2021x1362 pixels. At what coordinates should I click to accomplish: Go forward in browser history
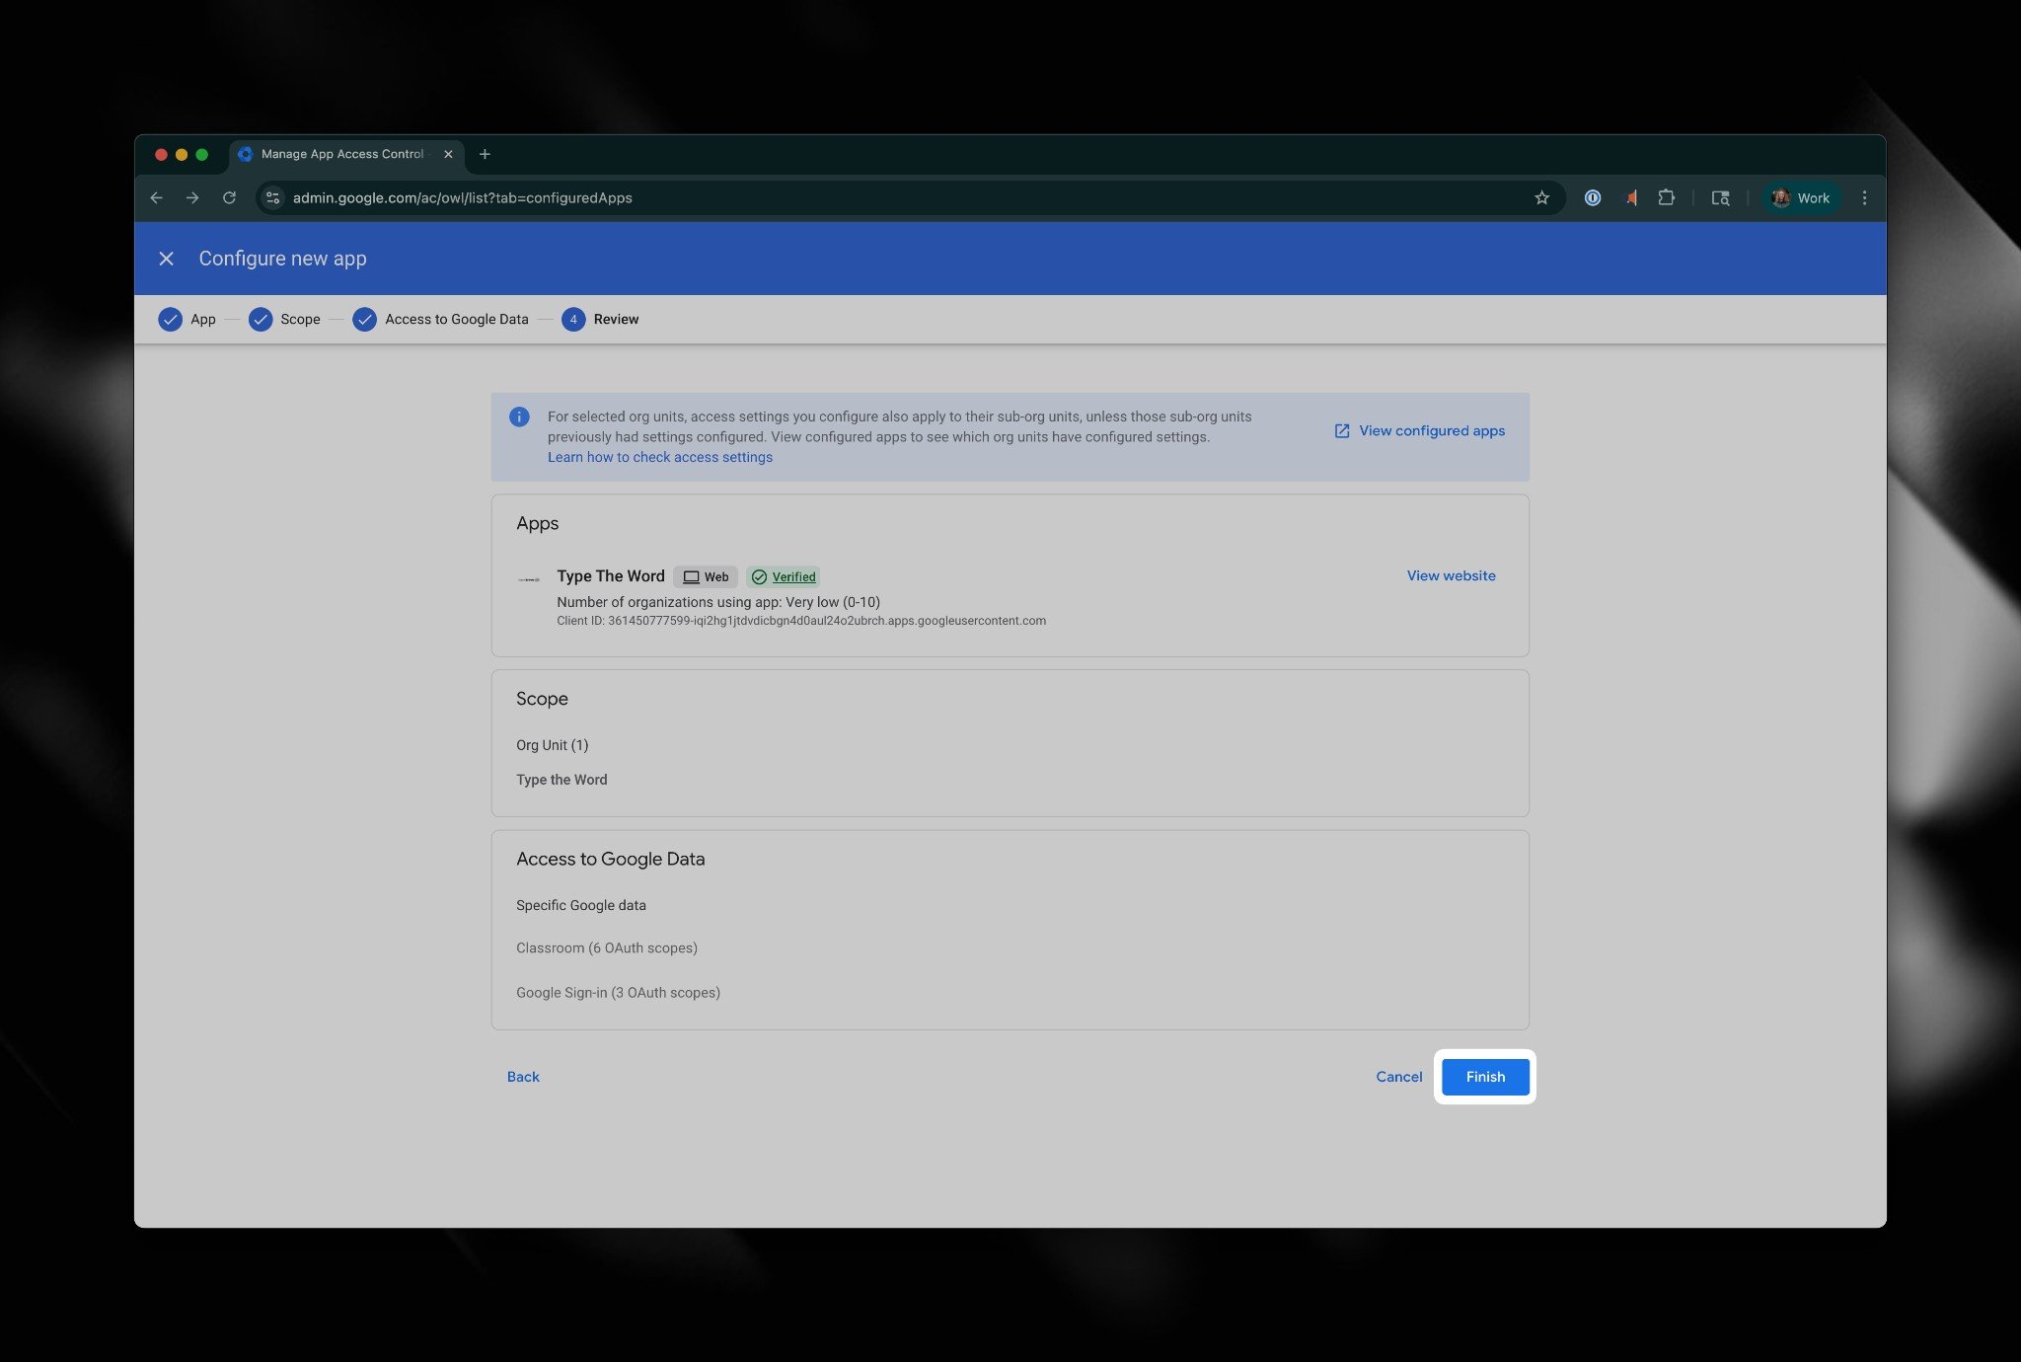(x=192, y=198)
